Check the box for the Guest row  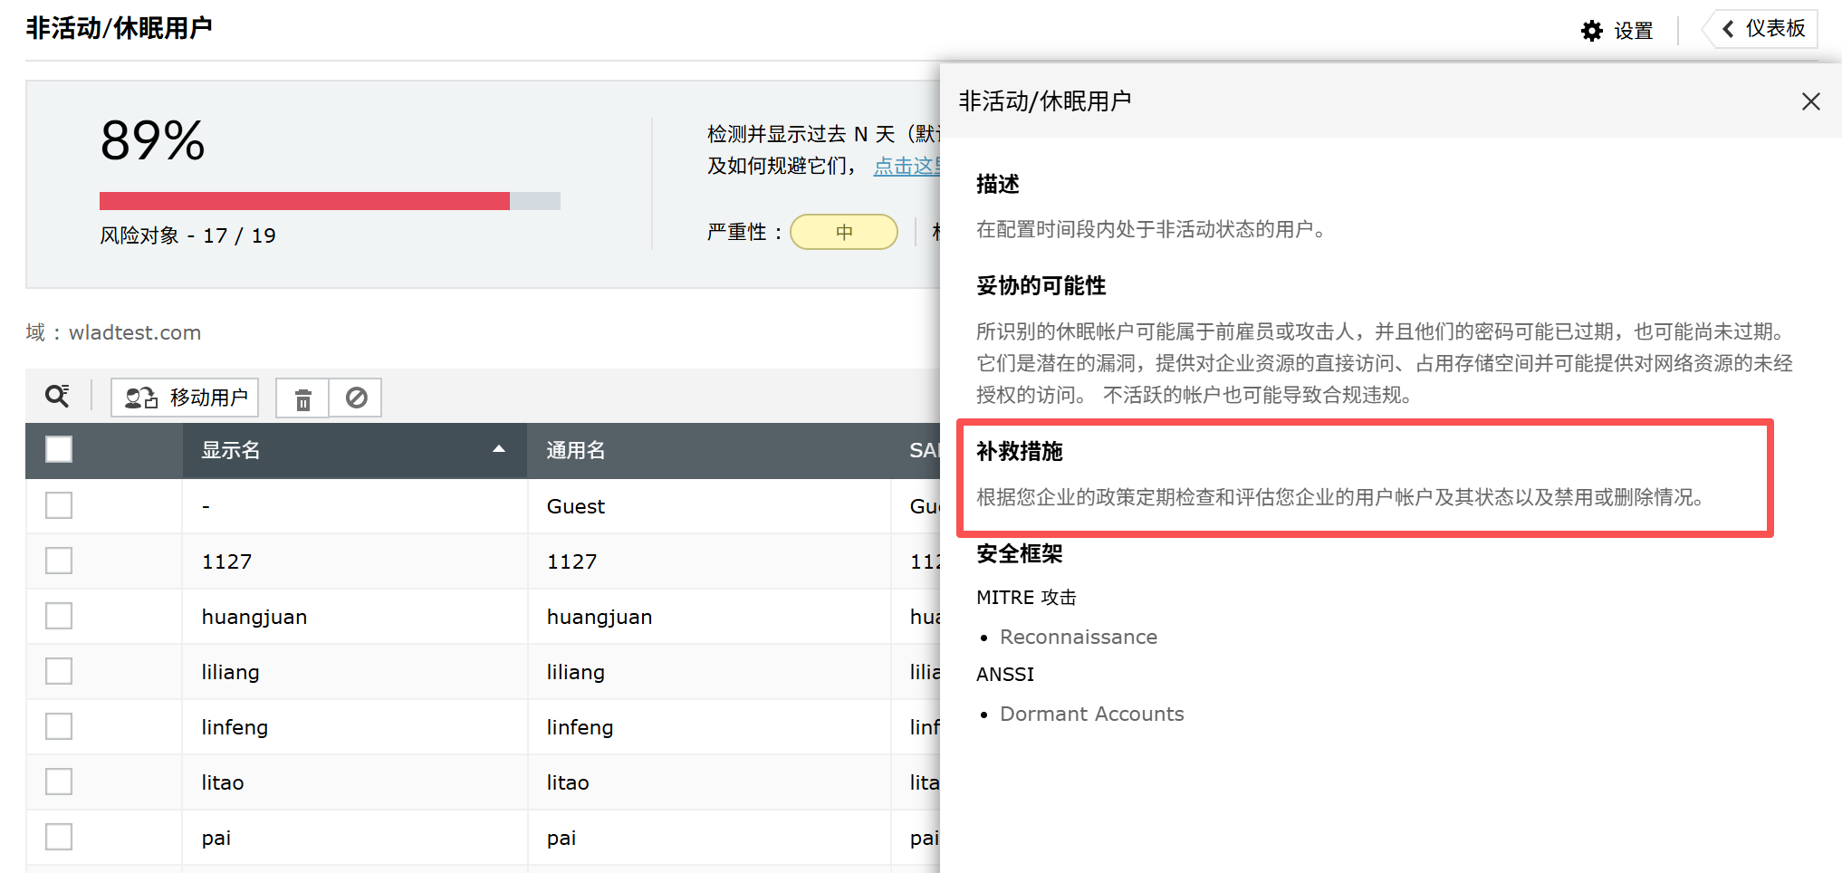59,505
